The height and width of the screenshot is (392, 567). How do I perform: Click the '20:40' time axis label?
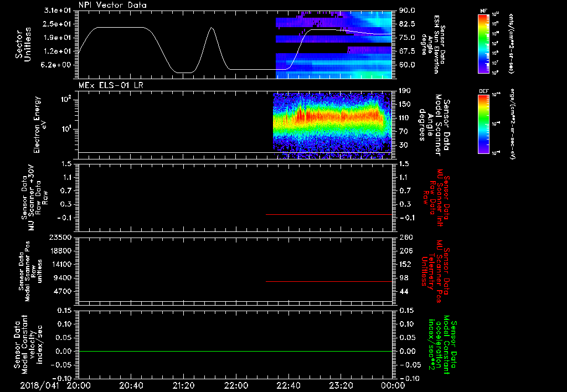click(x=131, y=385)
